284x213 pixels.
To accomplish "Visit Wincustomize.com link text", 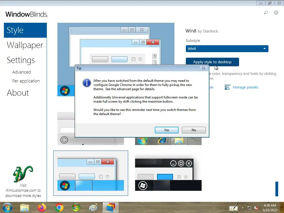I will click(23, 190).
